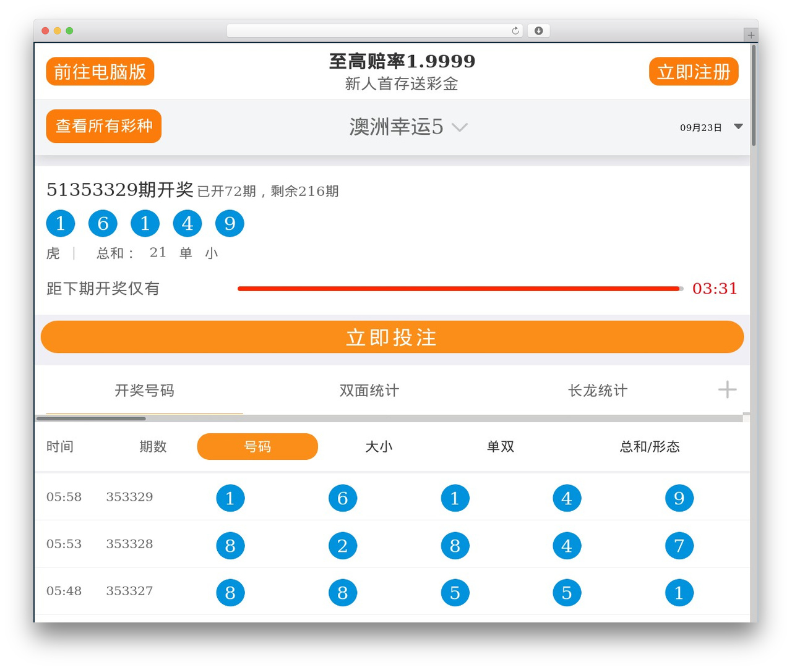Click ball 1 in row 353327

(x=679, y=593)
